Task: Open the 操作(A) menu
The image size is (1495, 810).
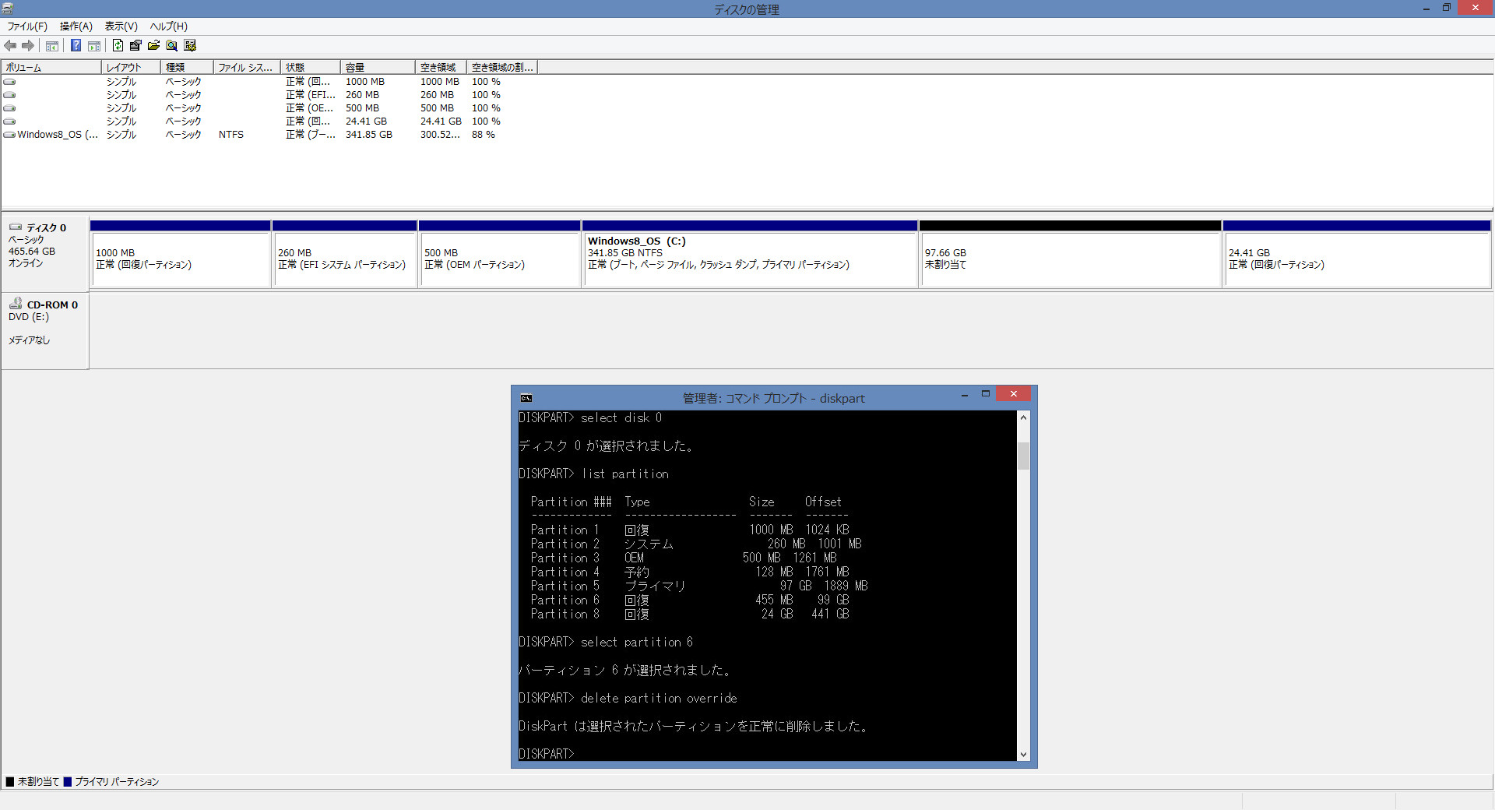Action: 76,26
